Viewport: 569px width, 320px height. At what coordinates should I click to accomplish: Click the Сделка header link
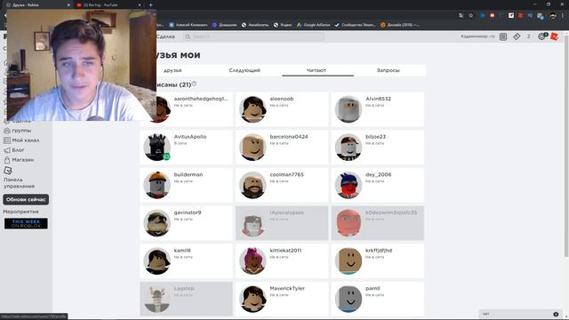click(165, 36)
